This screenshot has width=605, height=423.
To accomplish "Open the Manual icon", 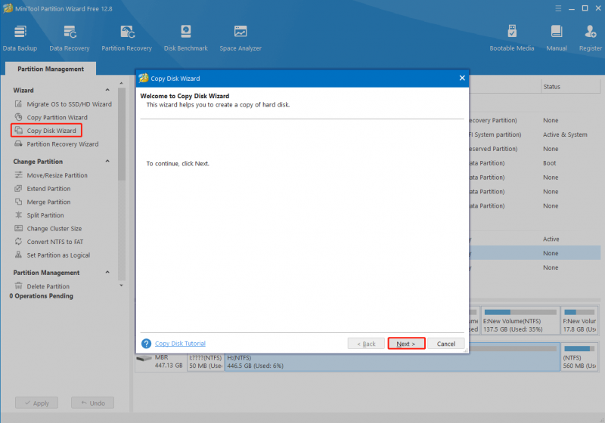I will click(x=557, y=38).
